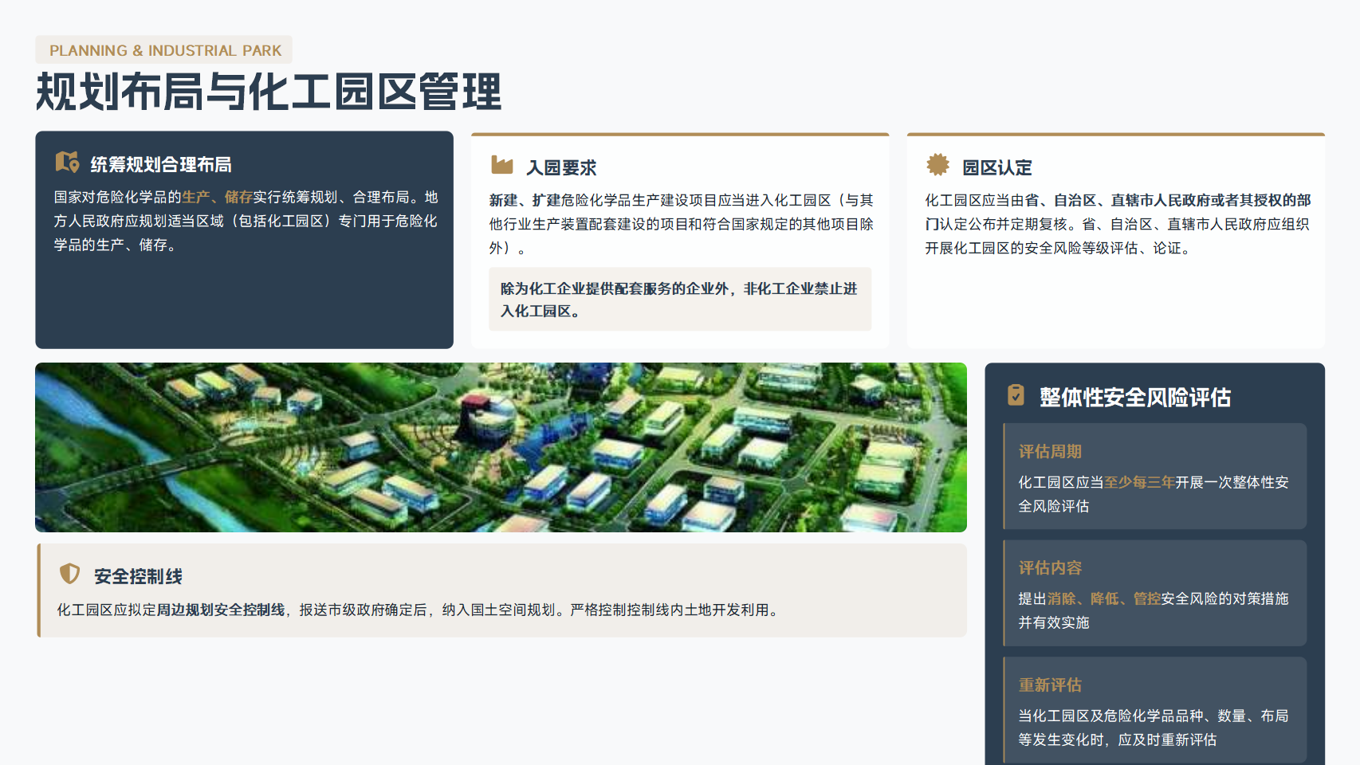The image size is (1360, 765).
Task: Click the shield icon next to 安全控制线
Action: (x=70, y=574)
